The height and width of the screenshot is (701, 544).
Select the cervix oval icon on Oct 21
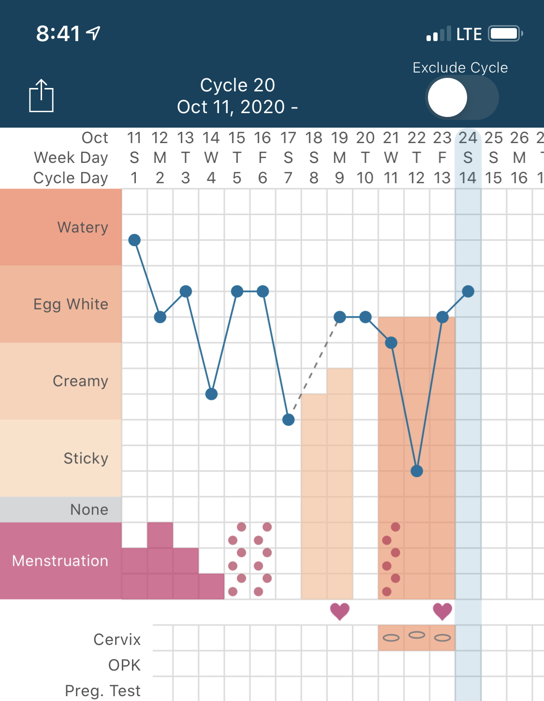tap(391, 638)
